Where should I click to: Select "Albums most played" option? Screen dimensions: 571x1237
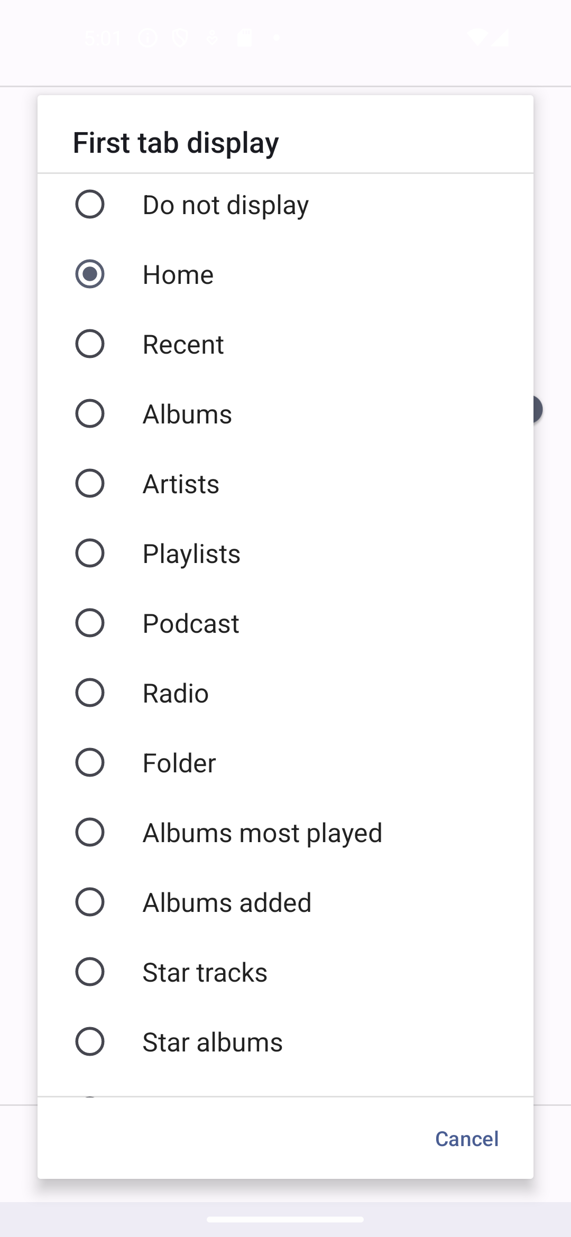coord(90,833)
